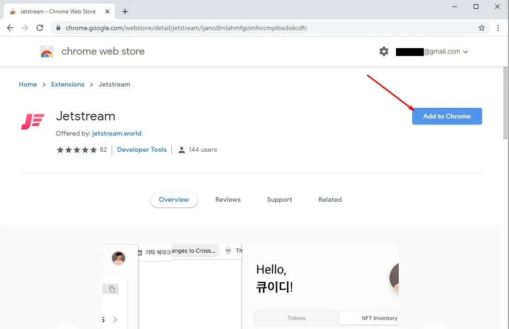Close the Jetstream - Chrome Web Store tab
Viewport: 509px width, 329px height.
click(x=107, y=12)
